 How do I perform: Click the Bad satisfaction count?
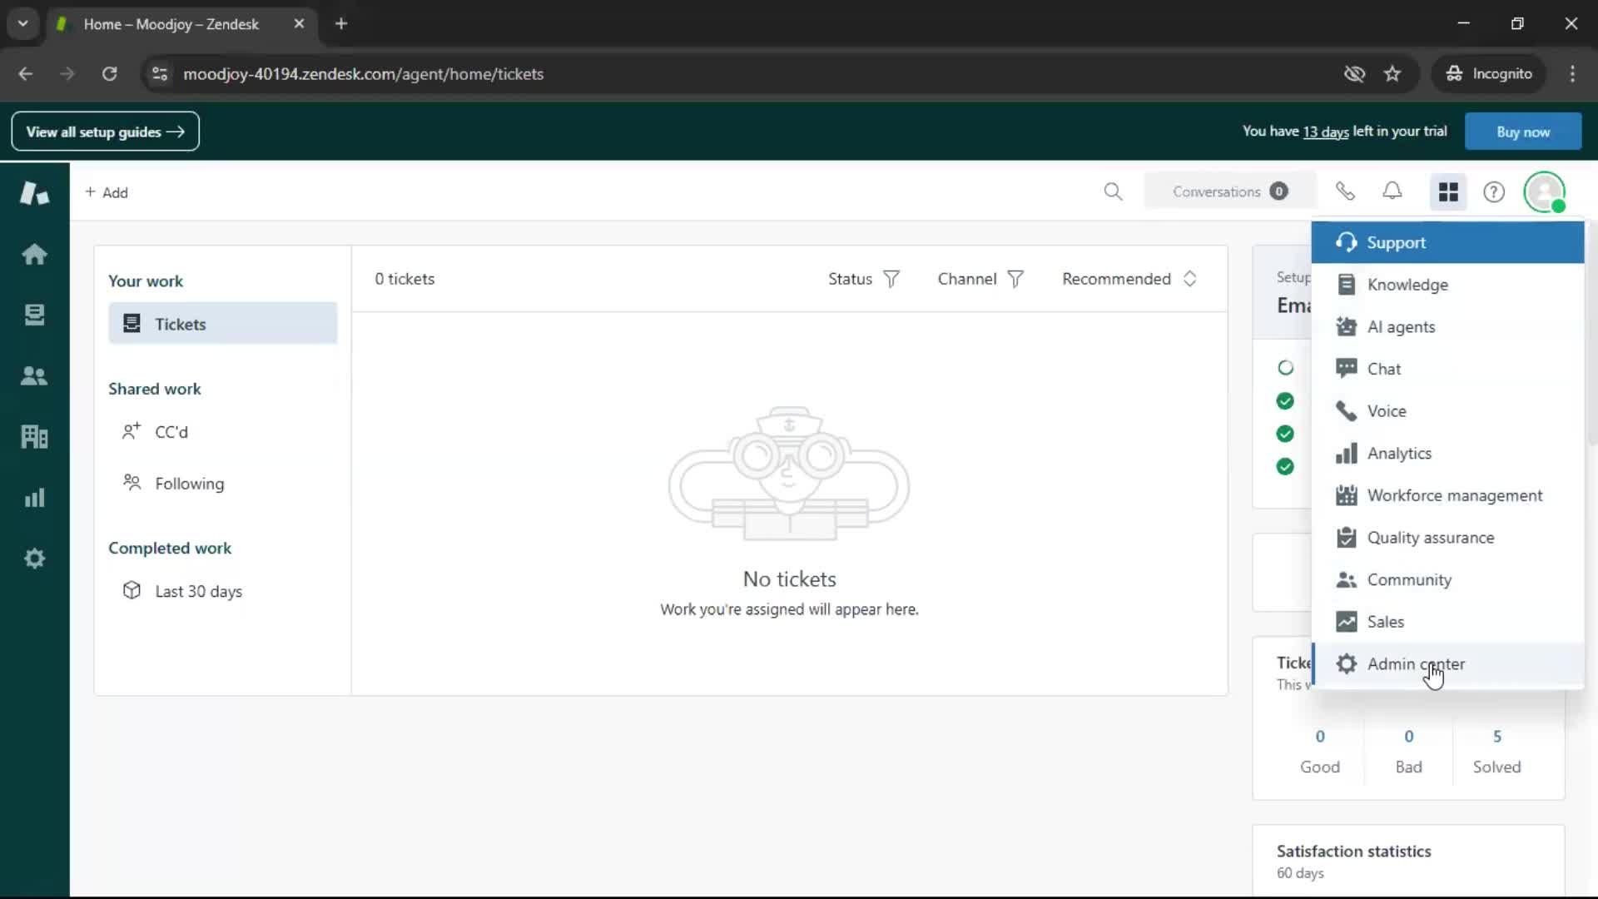pos(1408,737)
